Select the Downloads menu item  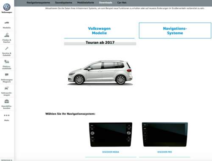point(106,3)
